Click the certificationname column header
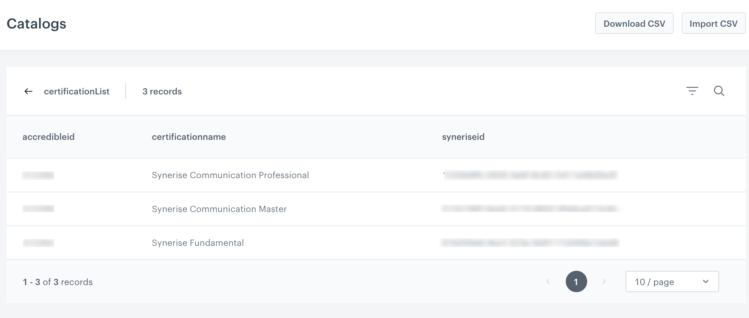749x318 pixels. click(x=189, y=137)
